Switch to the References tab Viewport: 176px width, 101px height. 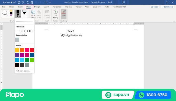57,7
